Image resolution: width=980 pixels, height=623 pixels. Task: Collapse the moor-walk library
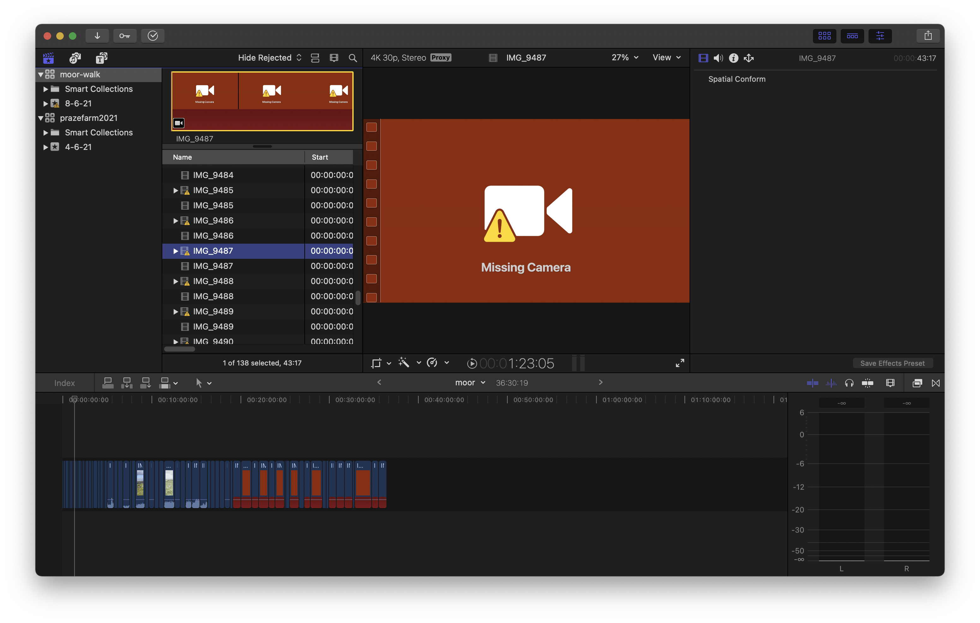[x=41, y=74]
